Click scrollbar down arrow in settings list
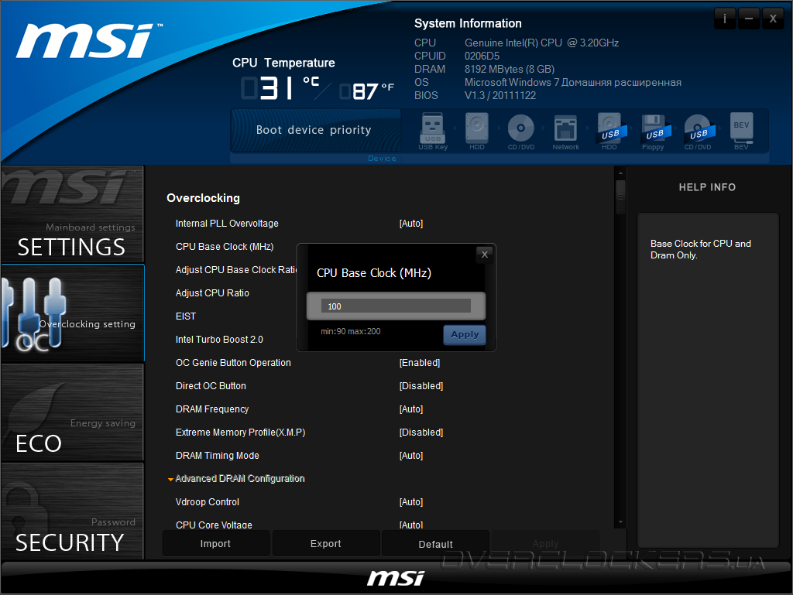 (620, 522)
